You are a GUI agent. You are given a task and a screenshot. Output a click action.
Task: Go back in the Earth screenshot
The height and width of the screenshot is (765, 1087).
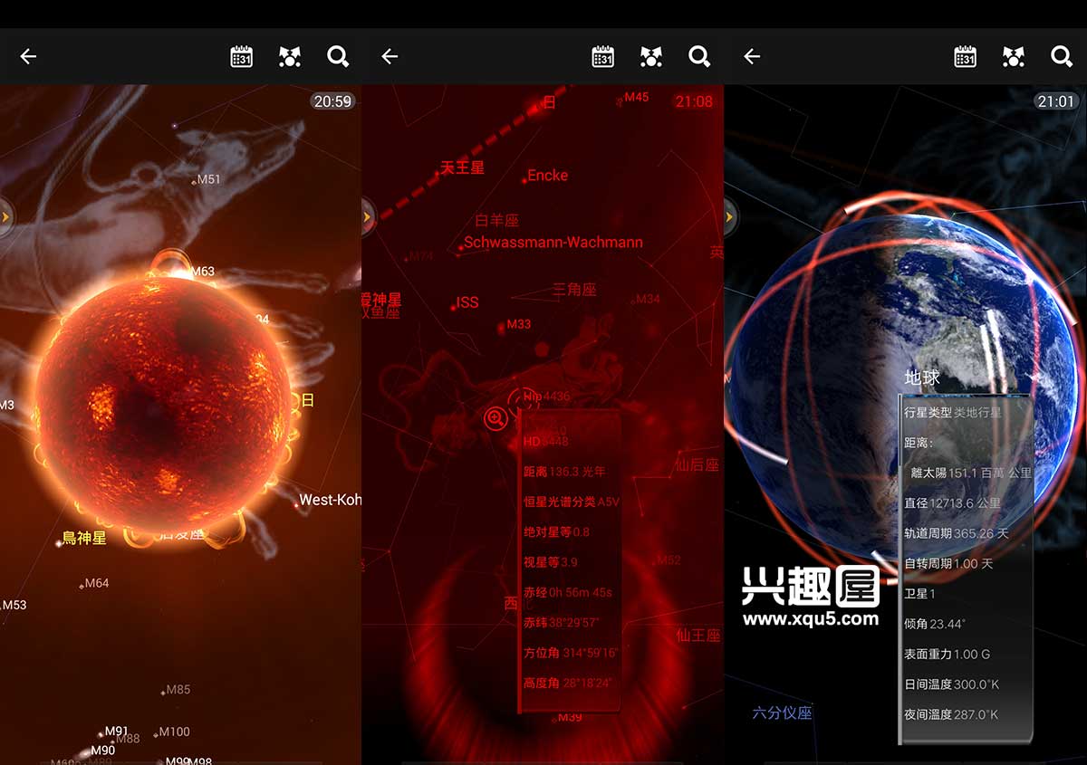click(x=752, y=56)
